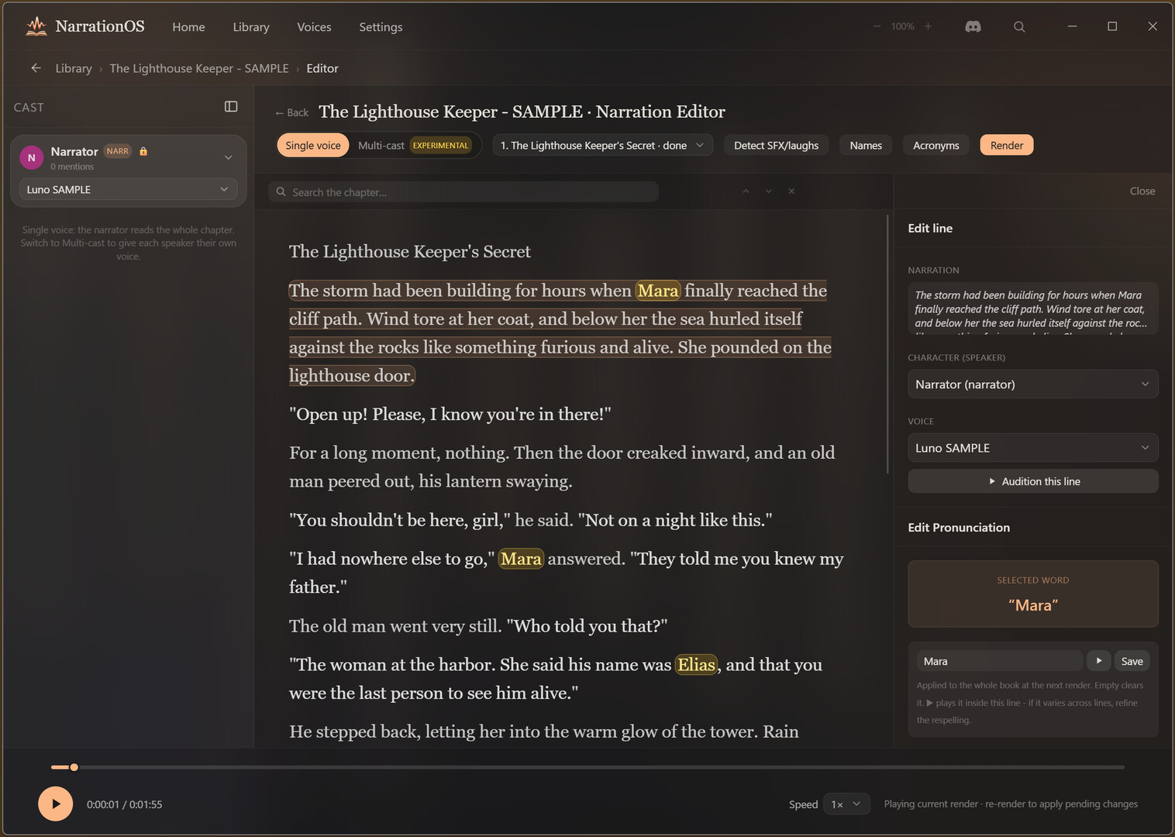Play the Mara pronunciation preview
This screenshot has width=1175, height=837.
(x=1098, y=661)
